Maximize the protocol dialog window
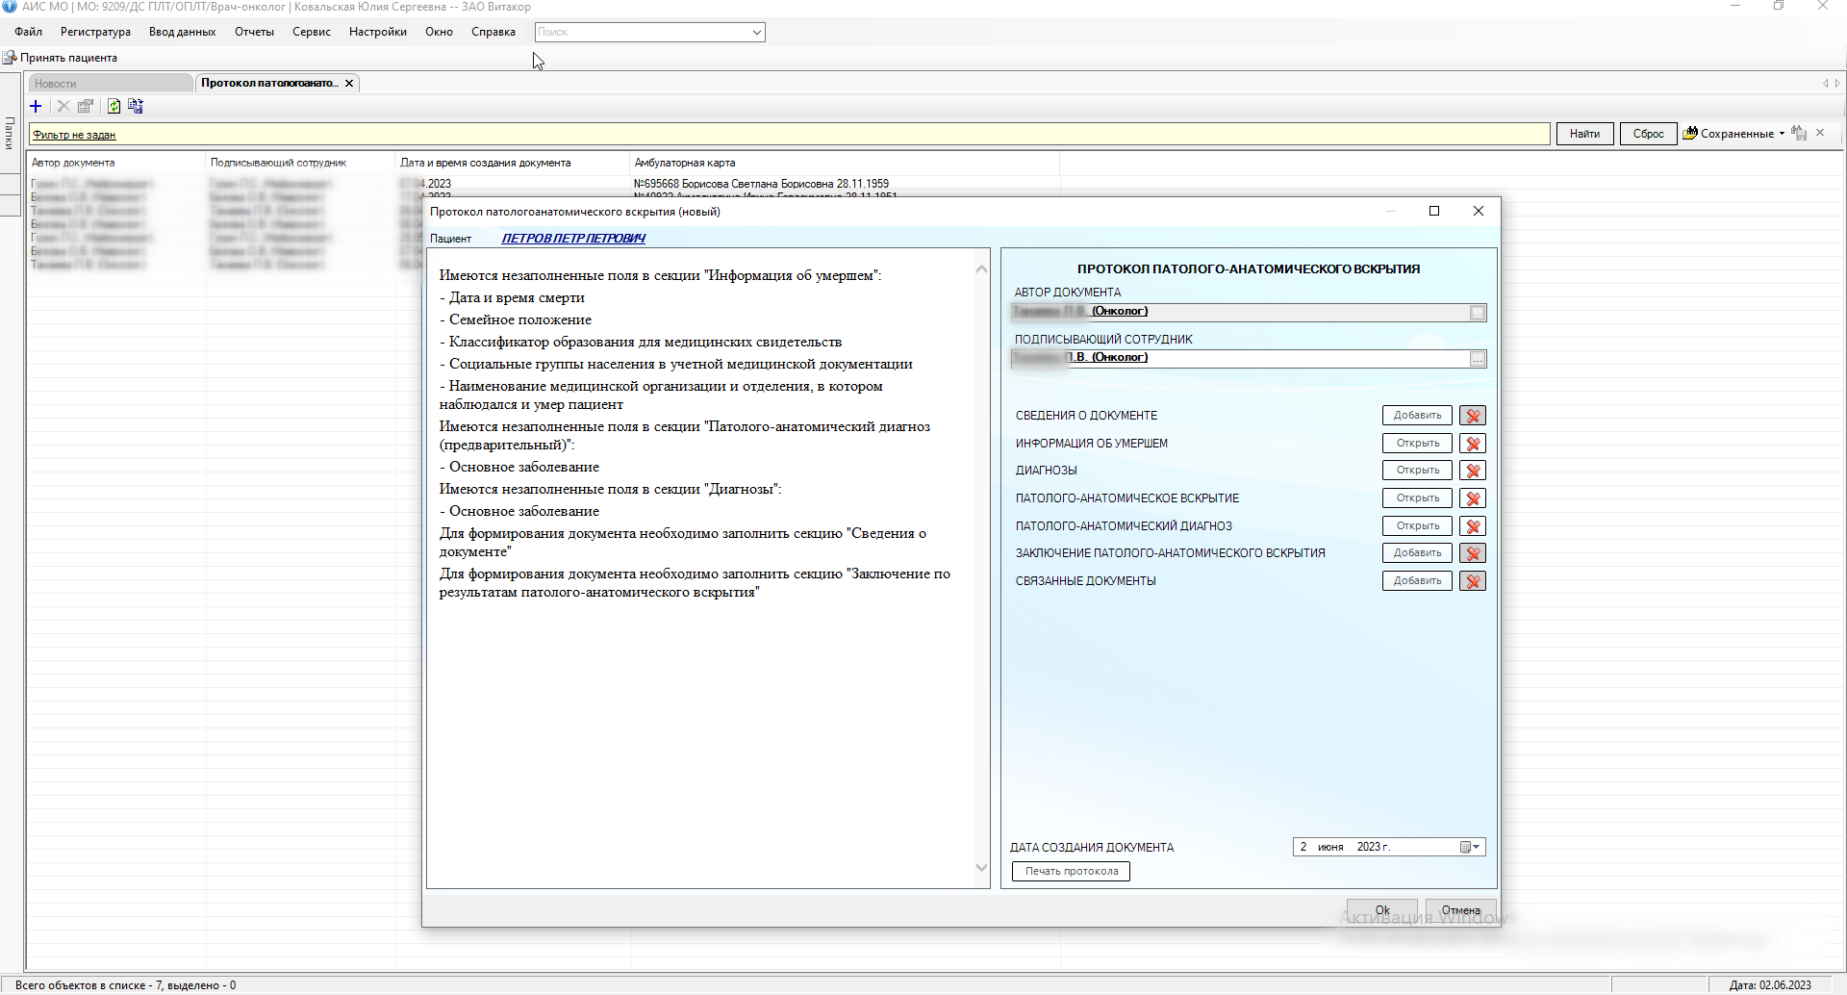This screenshot has height=995, width=1847. coord(1434,212)
